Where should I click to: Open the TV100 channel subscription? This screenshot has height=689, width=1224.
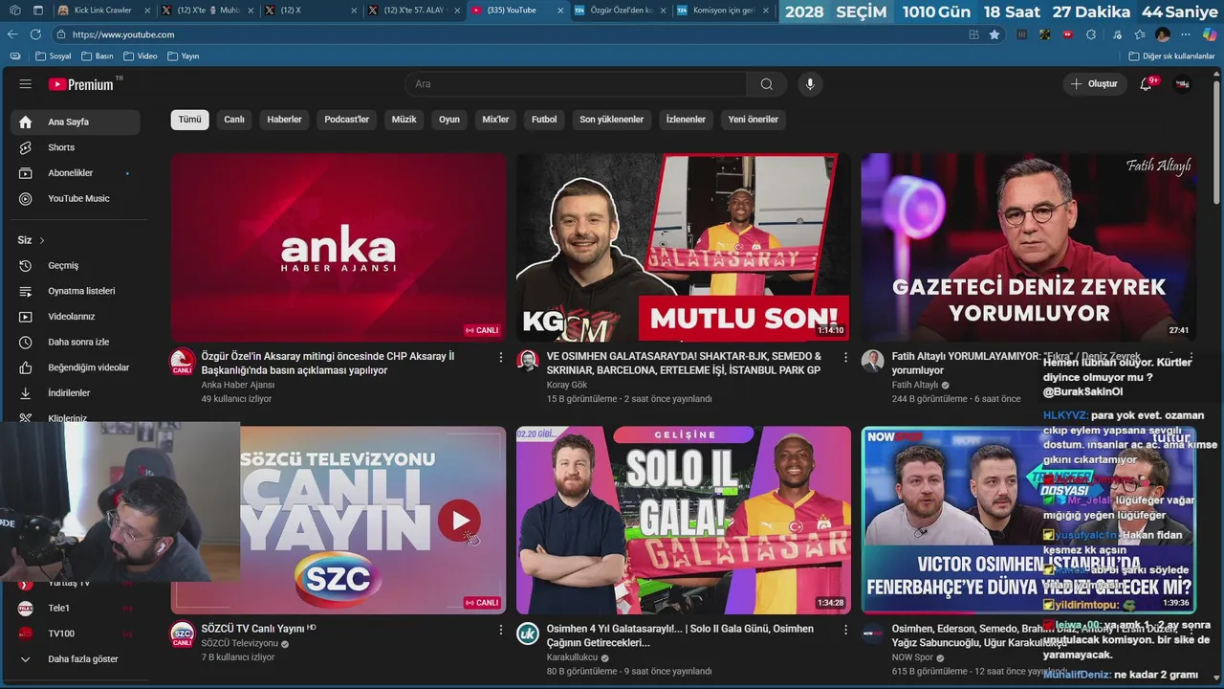pyautogui.click(x=76, y=633)
